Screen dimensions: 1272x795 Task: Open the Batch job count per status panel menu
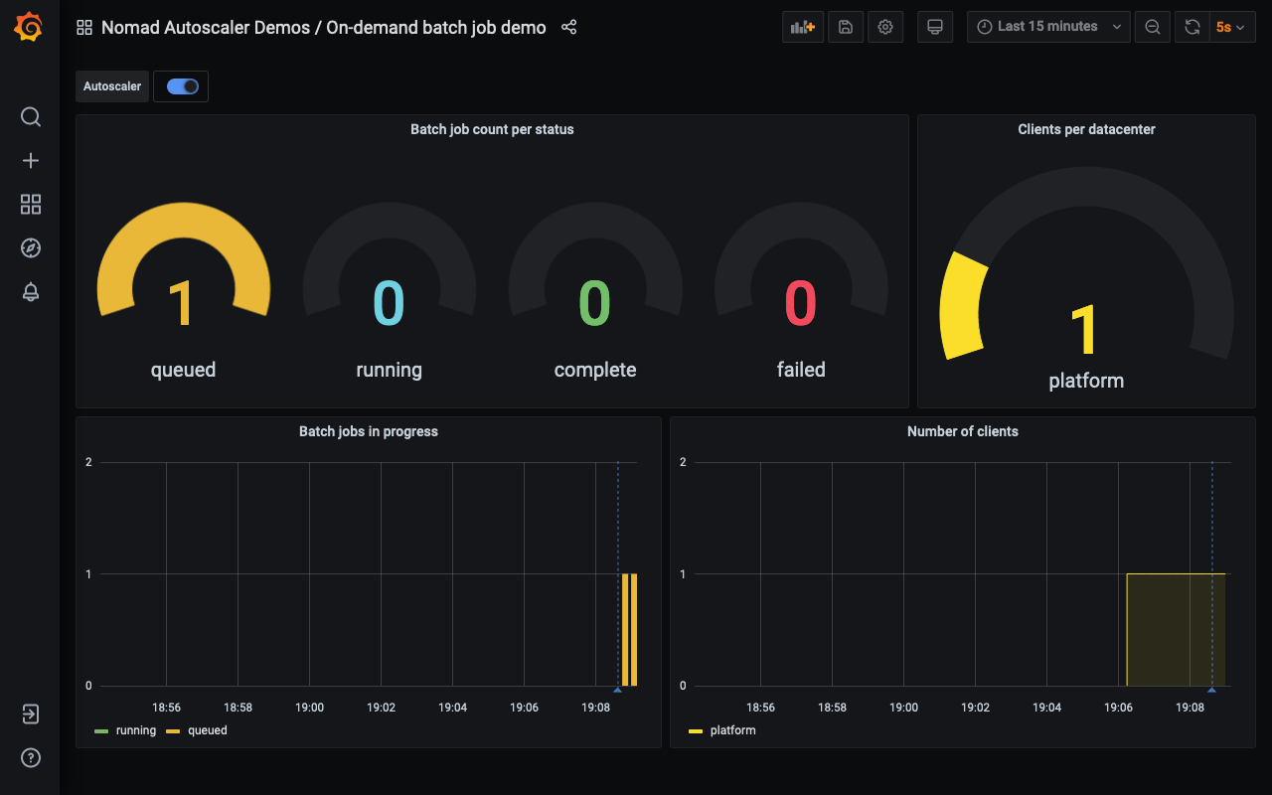[492, 129]
